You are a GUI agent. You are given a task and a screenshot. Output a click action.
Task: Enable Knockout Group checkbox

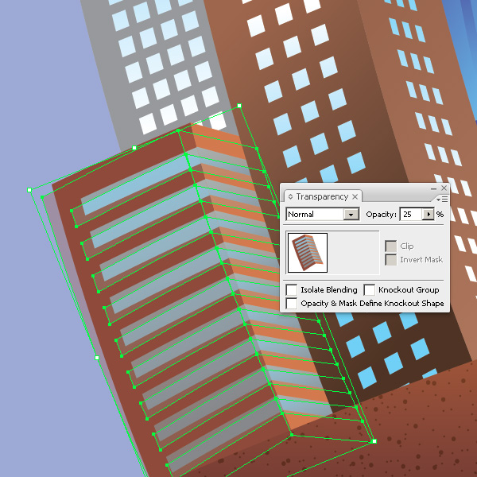370,289
